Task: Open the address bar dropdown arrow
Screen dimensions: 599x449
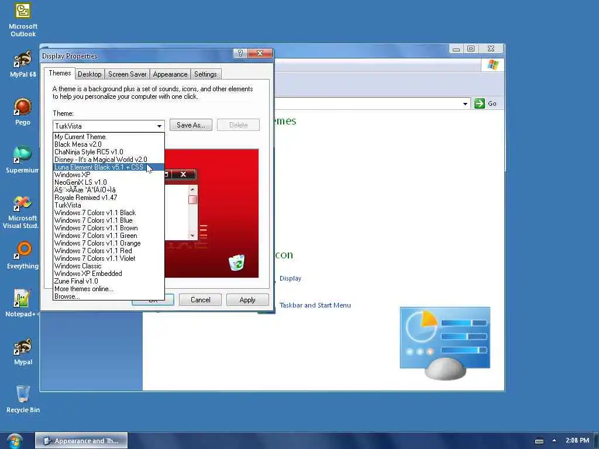Action: coord(465,103)
